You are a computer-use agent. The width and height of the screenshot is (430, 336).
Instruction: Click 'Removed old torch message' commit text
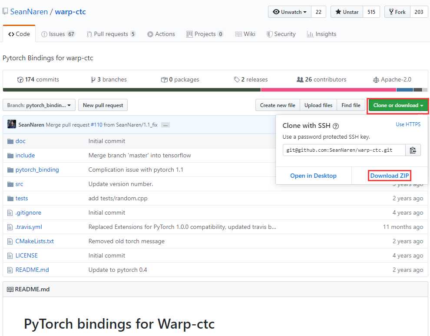coord(126,241)
